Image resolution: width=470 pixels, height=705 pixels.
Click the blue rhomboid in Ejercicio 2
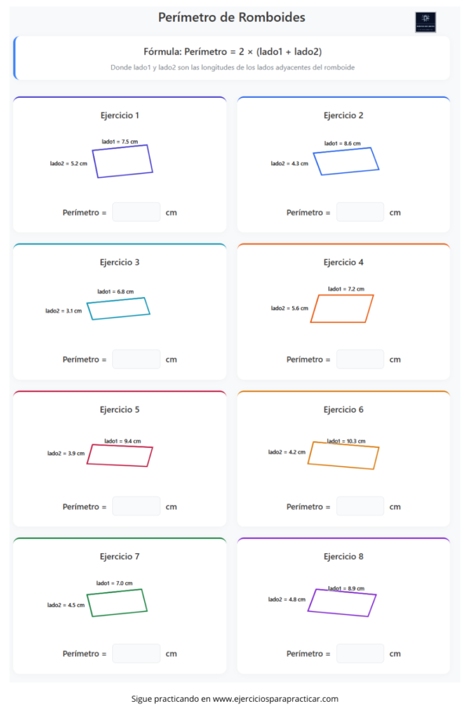click(346, 161)
